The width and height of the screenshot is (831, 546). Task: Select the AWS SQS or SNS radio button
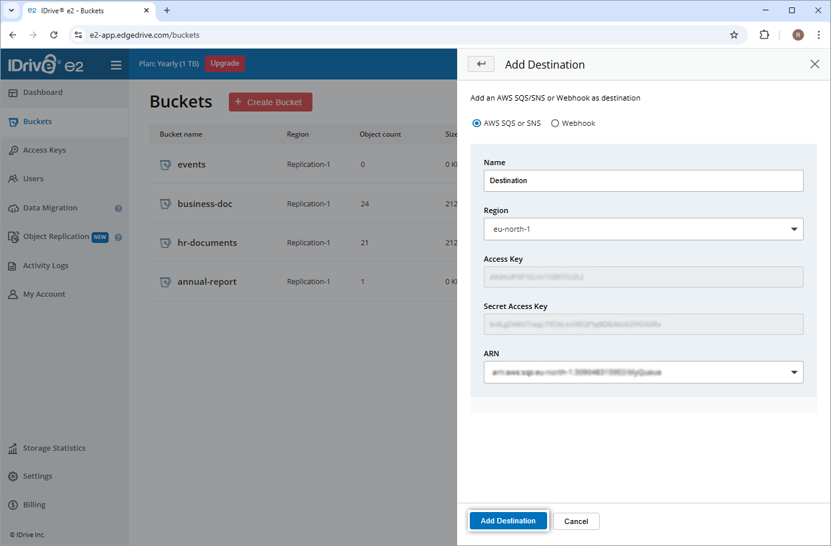(476, 123)
